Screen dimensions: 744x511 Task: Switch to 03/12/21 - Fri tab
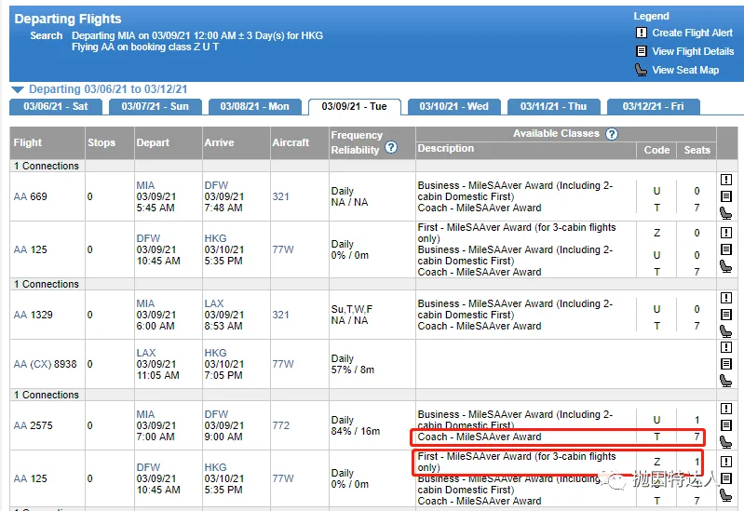pos(654,106)
